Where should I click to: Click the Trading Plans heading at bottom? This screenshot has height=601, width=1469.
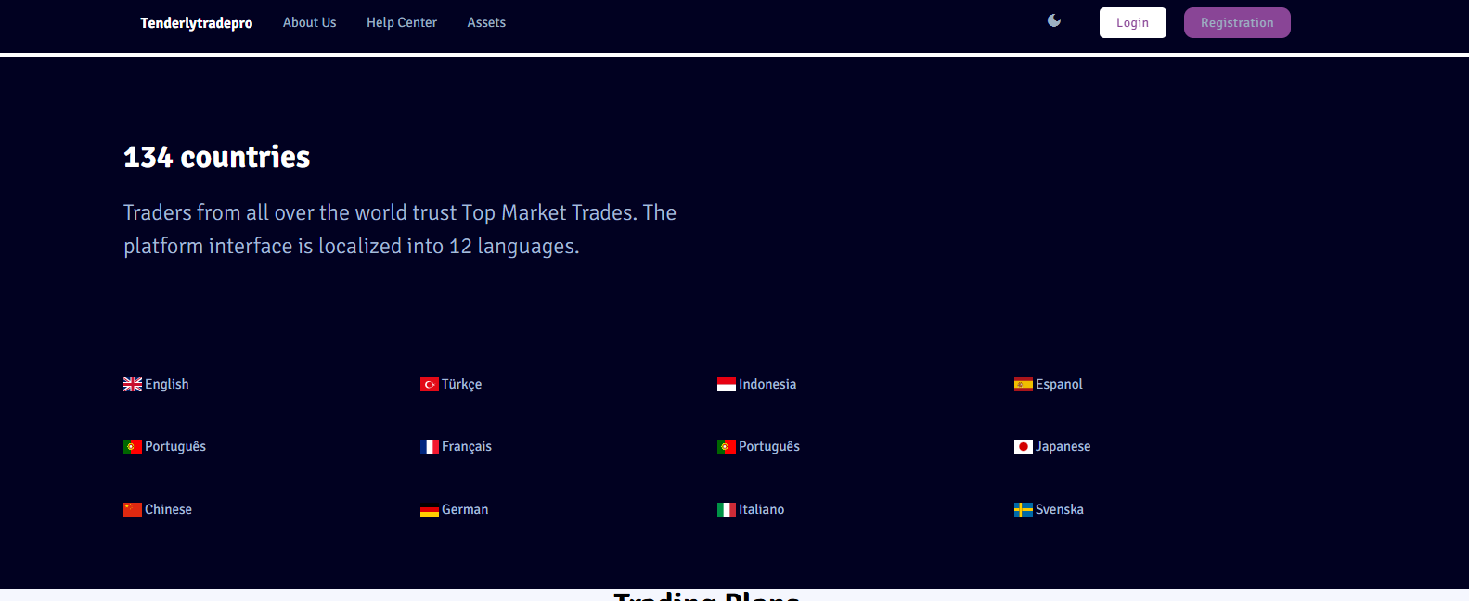point(706,595)
